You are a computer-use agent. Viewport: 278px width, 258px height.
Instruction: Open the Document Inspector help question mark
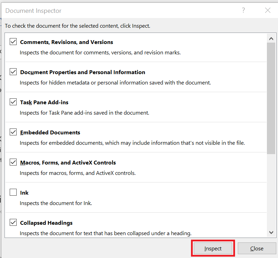[x=243, y=10]
